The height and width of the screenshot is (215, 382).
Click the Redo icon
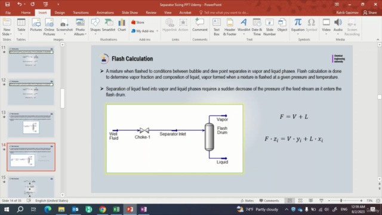32,4
